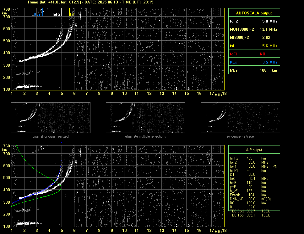The height and width of the screenshot is (234, 304).
Task: Click the h_vE value '137' in AIP output
Action: [x=249, y=191]
